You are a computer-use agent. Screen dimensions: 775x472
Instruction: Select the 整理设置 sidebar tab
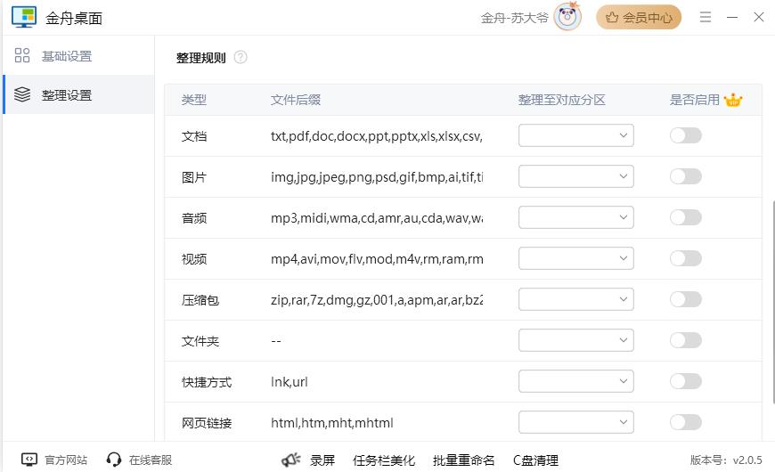[x=67, y=95]
